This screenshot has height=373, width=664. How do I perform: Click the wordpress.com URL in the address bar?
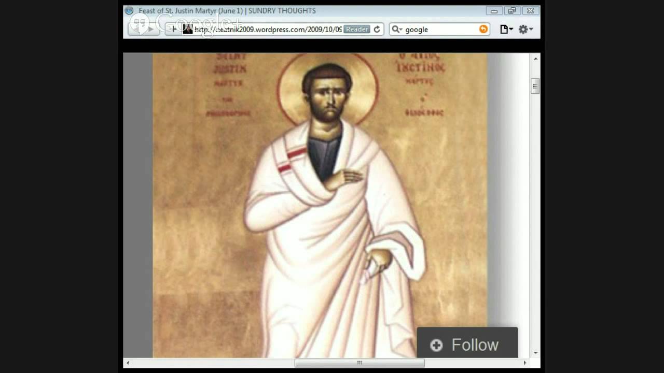coord(268,30)
